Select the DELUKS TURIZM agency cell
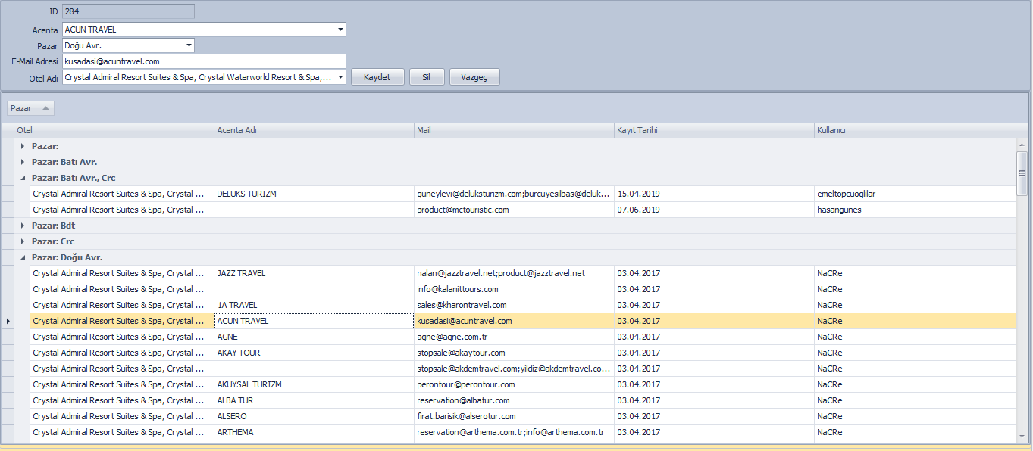The width and height of the screenshot is (1033, 451). 315,194
